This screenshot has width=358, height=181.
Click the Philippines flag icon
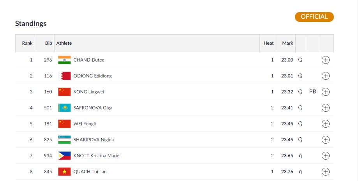[x=64, y=156]
